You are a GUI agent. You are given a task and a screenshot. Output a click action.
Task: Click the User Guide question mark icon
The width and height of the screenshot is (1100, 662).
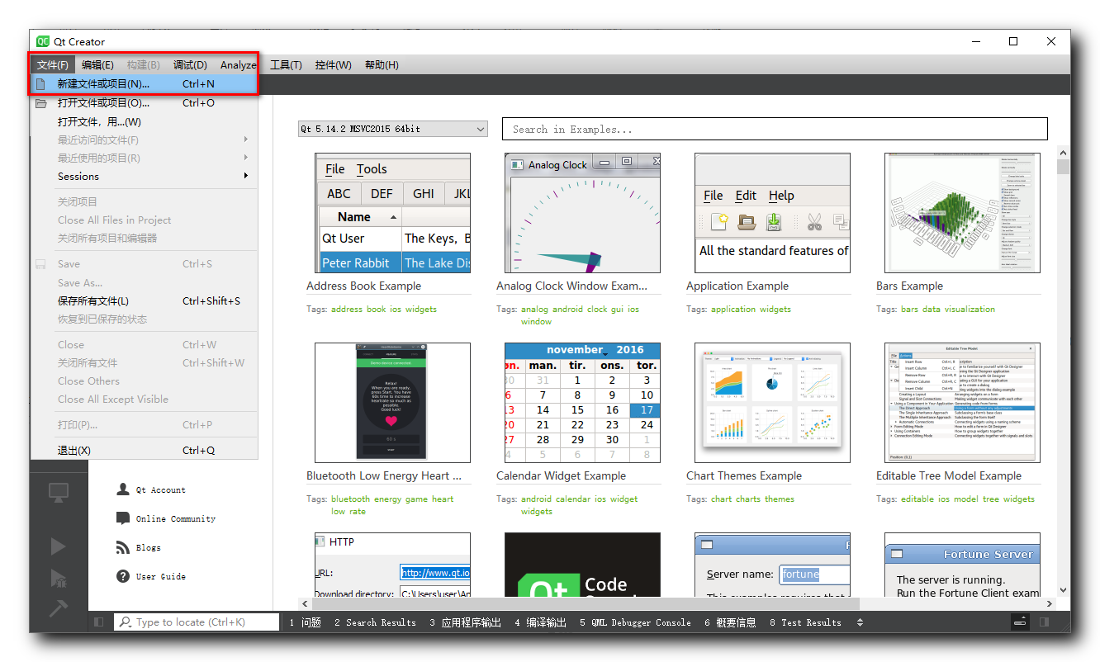pos(123,576)
